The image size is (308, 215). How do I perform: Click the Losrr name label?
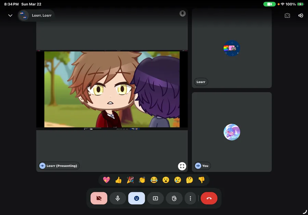click(201, 82)
